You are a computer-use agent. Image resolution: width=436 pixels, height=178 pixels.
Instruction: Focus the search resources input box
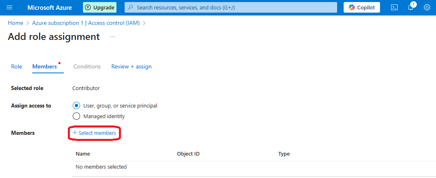click(x=233, y=7)
